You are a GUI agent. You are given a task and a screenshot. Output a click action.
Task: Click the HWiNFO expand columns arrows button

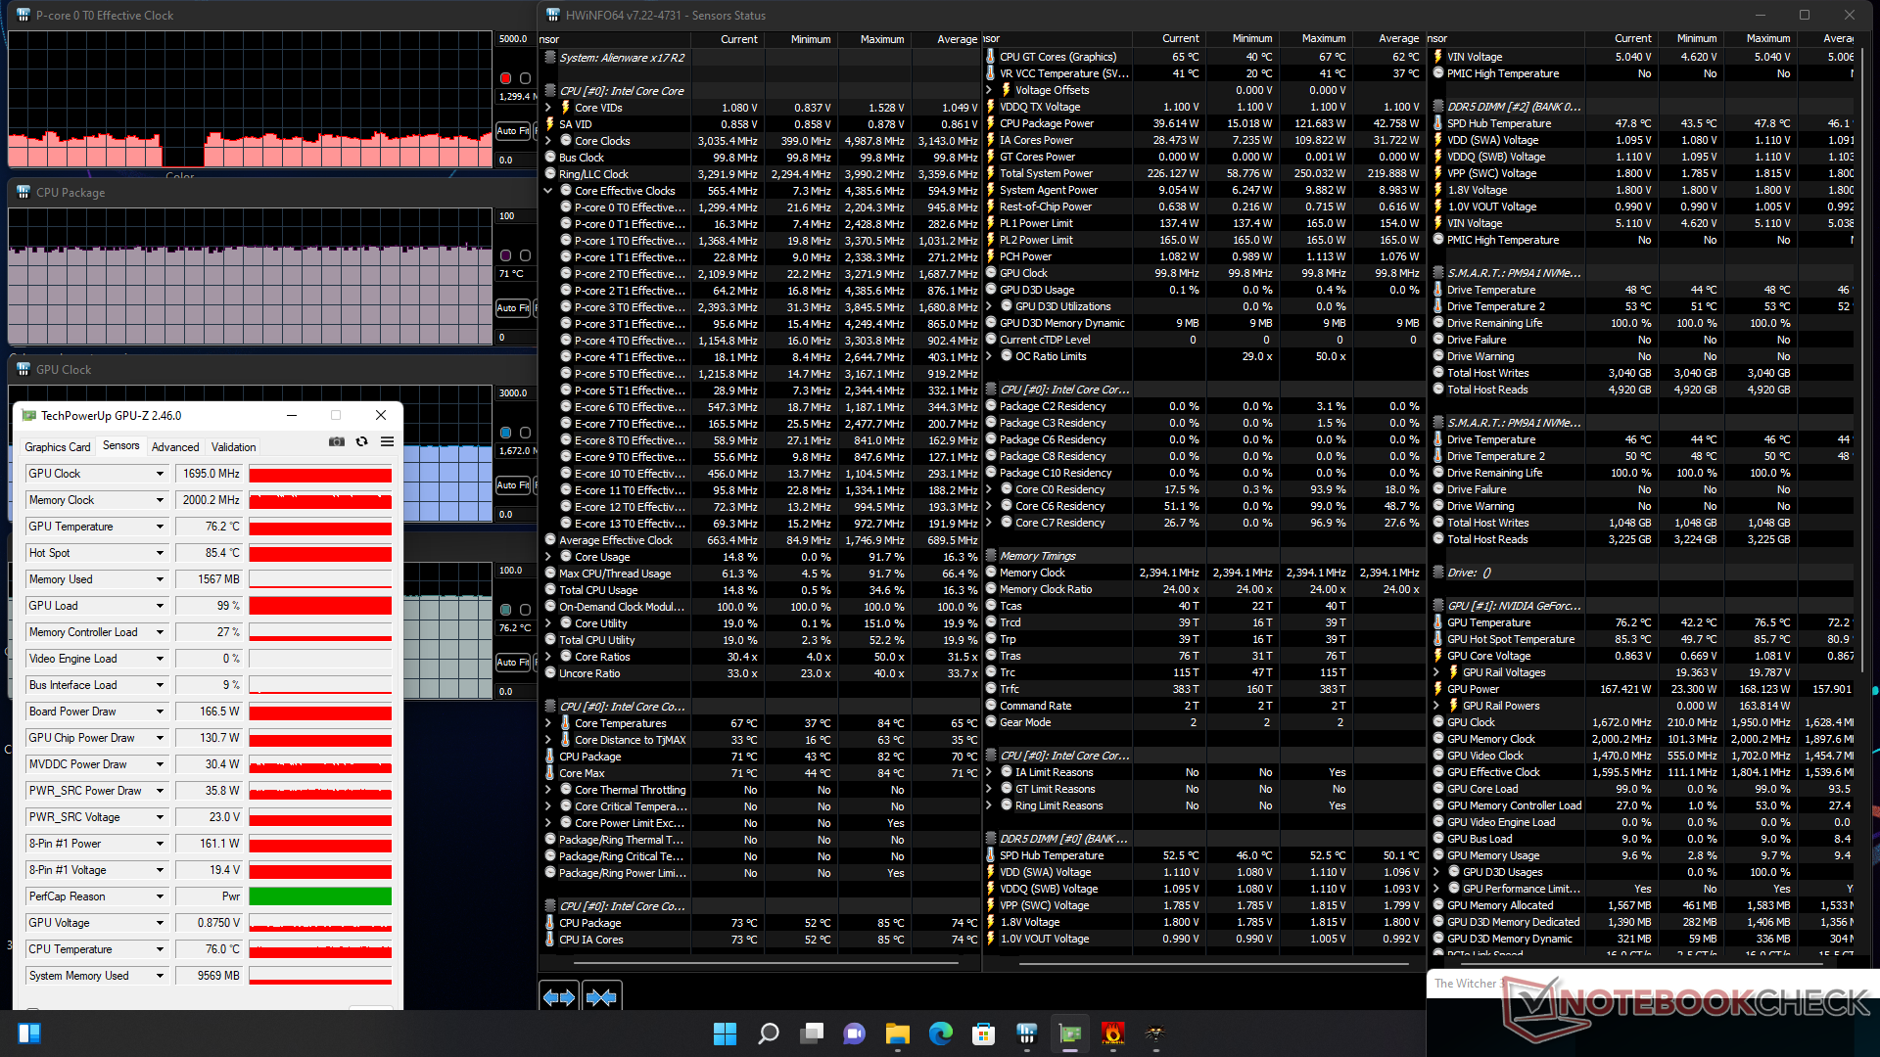[559, 997]
